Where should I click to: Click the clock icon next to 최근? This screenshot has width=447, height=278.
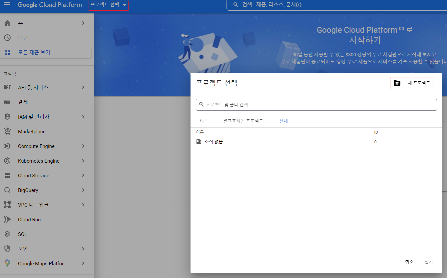(7, 38)
